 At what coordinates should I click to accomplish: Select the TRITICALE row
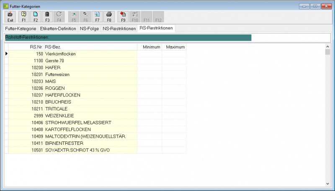pyautogui.click(x=95, y=109)
